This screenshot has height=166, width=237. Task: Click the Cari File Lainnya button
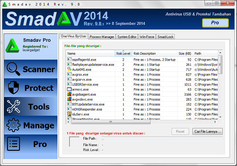click(x=207, y=131)
